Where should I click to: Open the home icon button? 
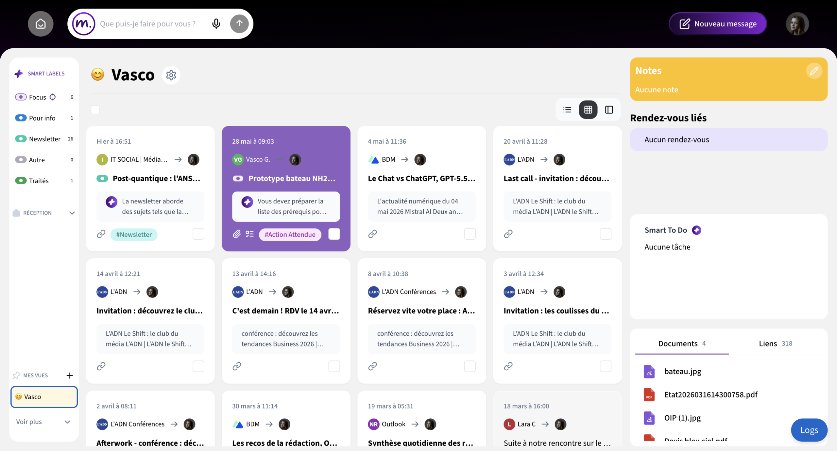tap(41, 24)
